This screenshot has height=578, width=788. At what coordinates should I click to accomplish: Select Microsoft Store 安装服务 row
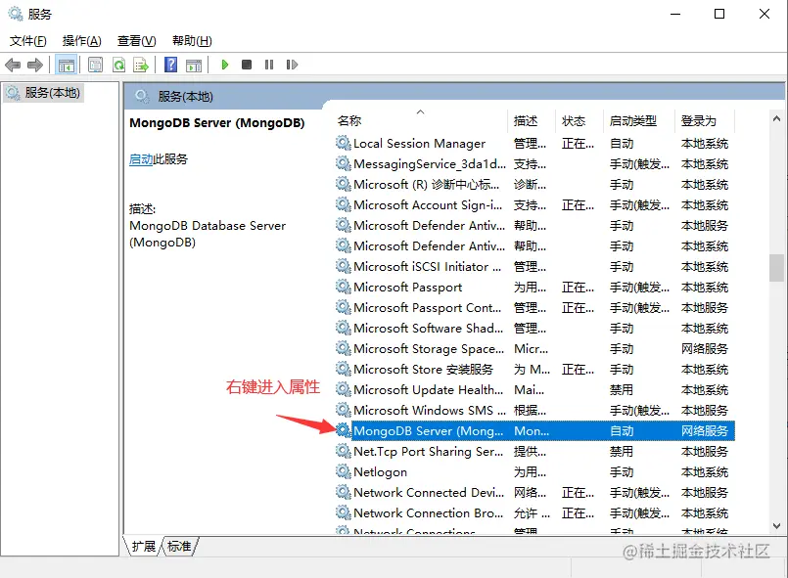click(535, 370)
